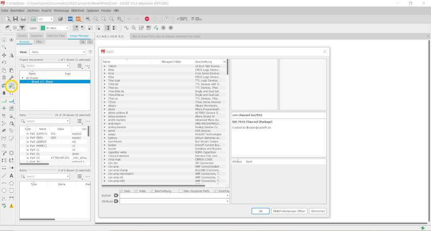Select the Move tool
The width and height of the screenshot is (431, 231).
tap(4, 55)
